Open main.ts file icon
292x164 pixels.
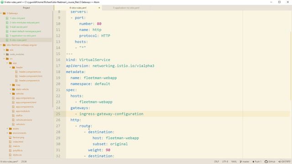[10, 146]
